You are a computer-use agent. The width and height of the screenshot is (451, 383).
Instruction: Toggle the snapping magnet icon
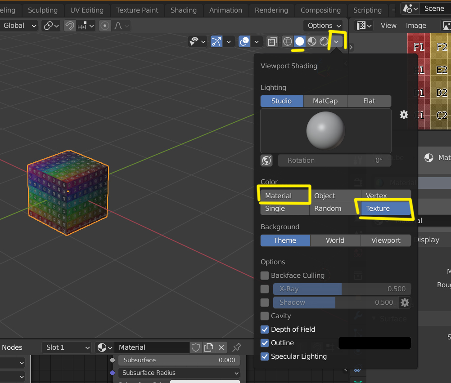pyautogui.click(x=69, y=26)
